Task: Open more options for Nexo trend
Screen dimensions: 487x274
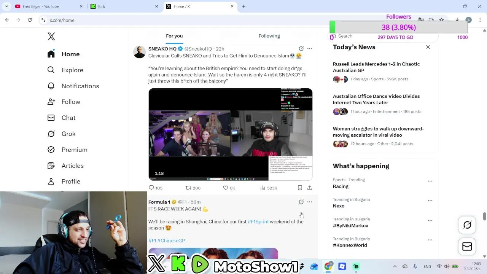Action: [x=430, y=201]
